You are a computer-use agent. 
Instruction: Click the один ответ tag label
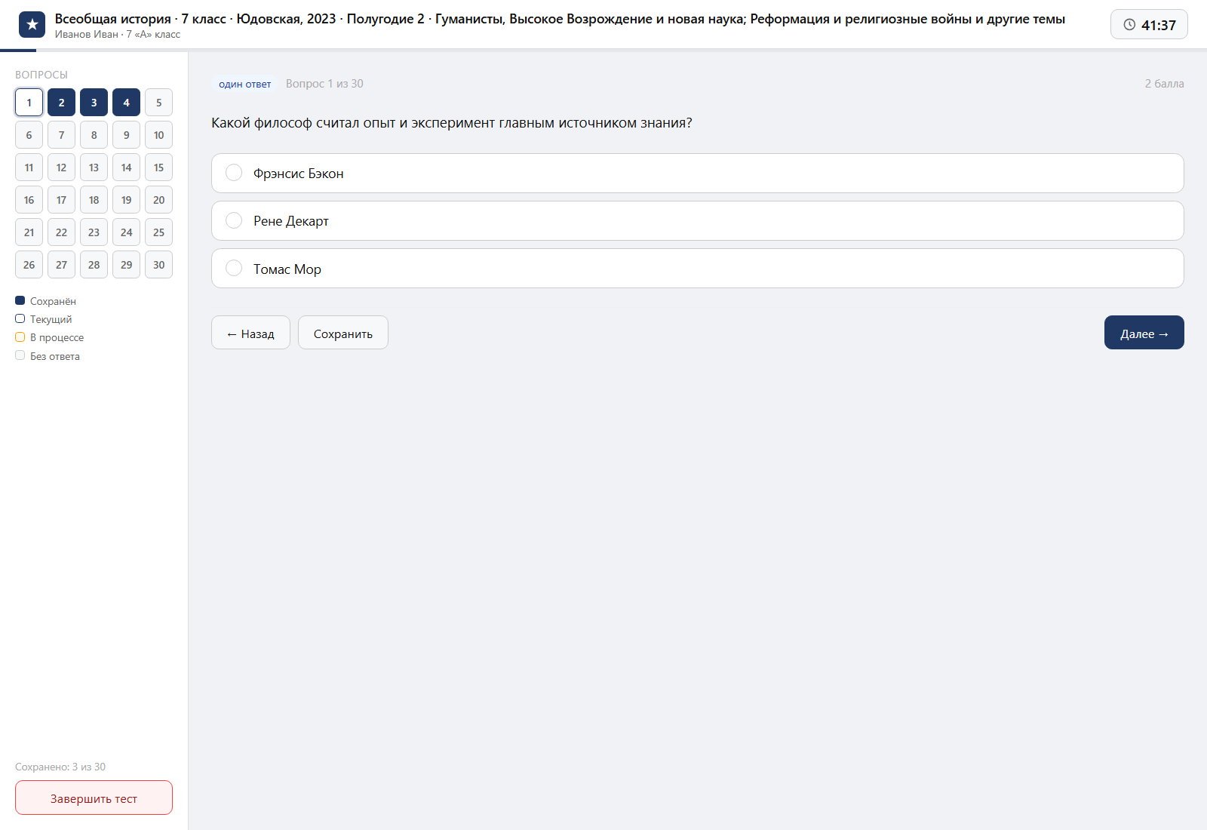click(x=244, y=84)
